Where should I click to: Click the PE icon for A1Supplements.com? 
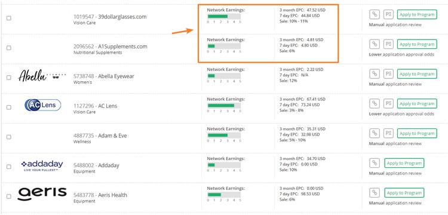tap(388, 44)
